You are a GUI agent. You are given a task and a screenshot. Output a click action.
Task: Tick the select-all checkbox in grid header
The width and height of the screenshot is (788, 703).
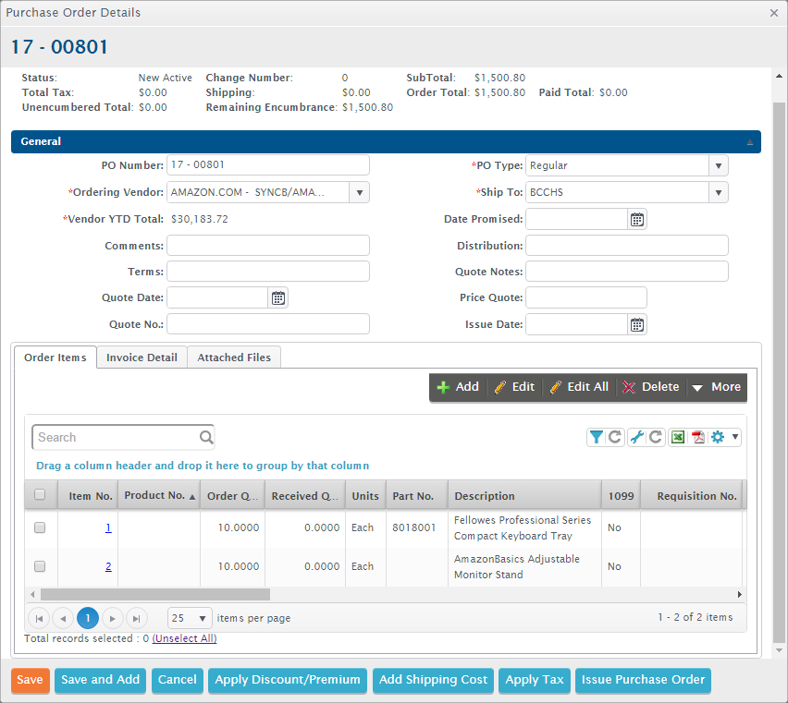(40, 495)
